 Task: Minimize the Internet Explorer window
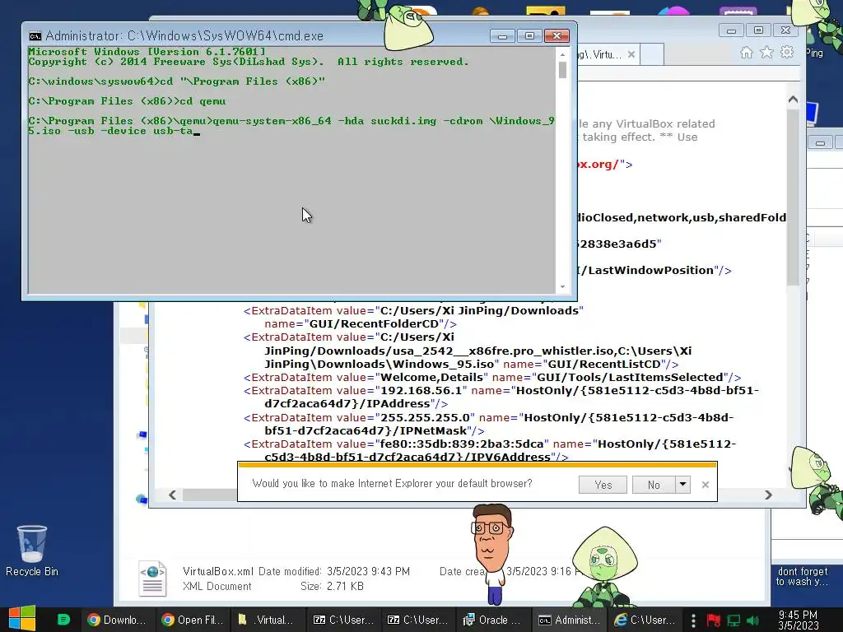pyautogui.click(x=731, y=30)
